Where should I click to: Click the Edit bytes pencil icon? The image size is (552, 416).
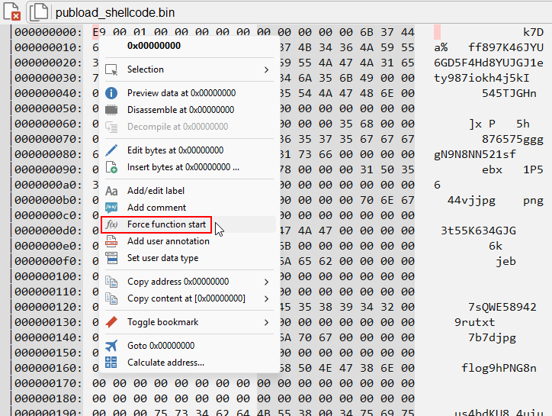tap(111, 150)
